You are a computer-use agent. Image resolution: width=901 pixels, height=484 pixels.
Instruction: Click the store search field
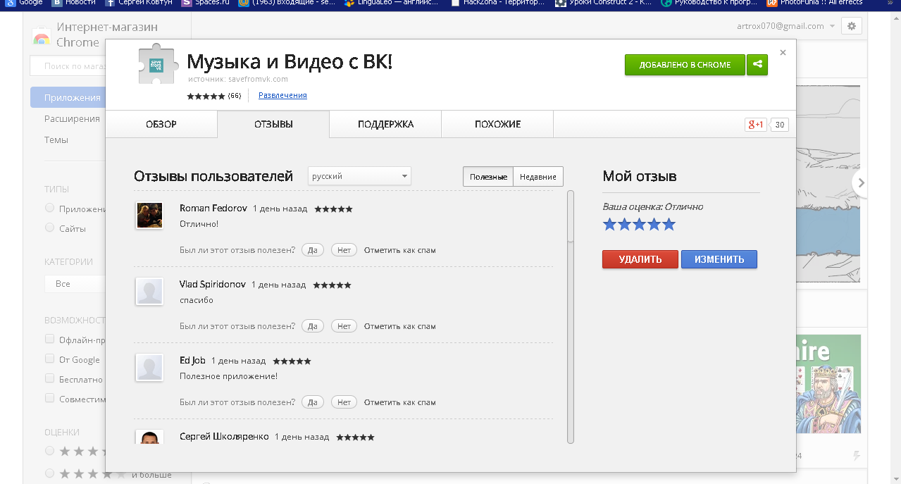pos(68,66)
